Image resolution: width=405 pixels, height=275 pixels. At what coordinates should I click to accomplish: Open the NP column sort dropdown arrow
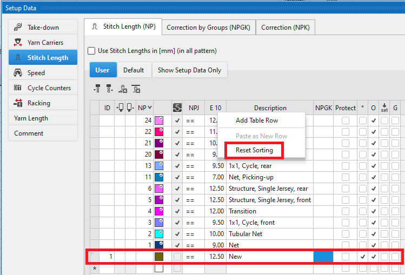[150, 108]
